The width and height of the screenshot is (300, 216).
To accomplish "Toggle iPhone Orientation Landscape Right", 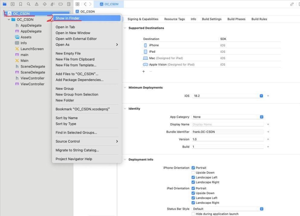I will pyautogui.click(x=193, y=182).
